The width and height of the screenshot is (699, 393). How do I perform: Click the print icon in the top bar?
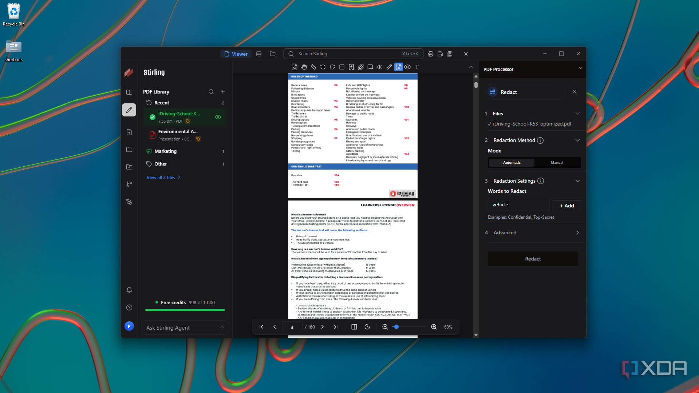(431, 54)
